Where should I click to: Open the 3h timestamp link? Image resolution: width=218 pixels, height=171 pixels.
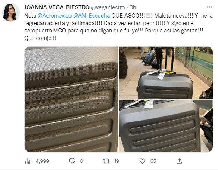(133, 7)
